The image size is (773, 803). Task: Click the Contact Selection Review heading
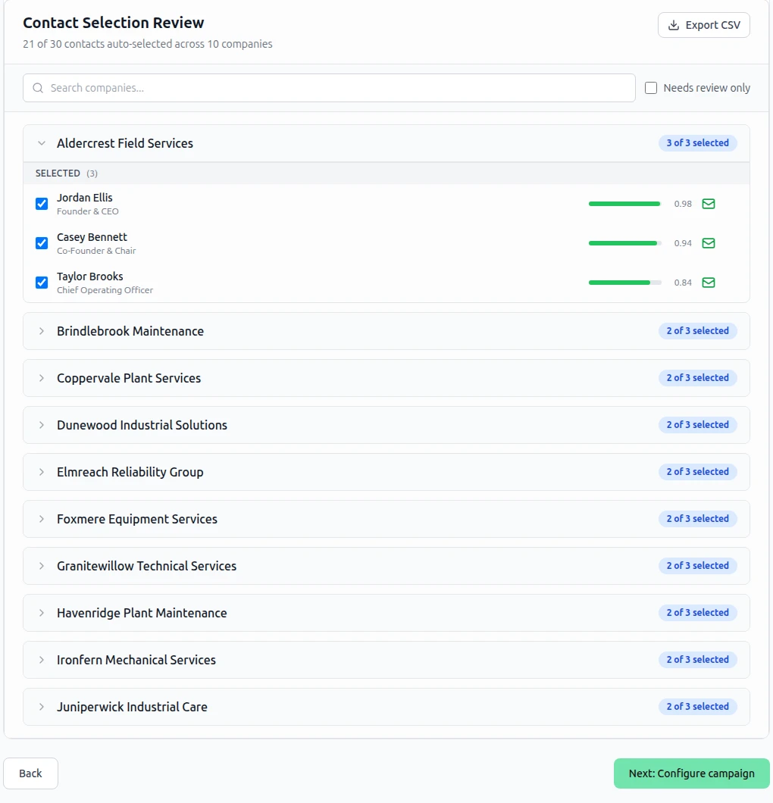[113, 23]
